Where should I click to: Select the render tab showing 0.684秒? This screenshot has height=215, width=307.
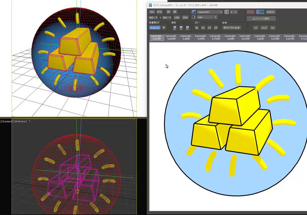pyautogui.click(x=171, y=37)
